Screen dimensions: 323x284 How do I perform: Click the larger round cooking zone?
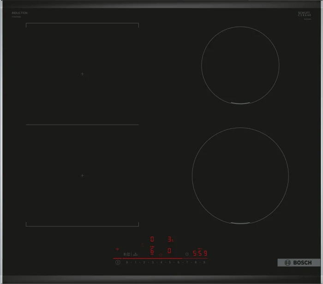[240, 176]
